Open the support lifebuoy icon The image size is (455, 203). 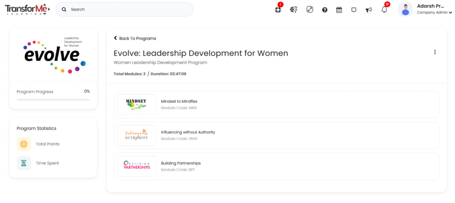tap(278, 9)
